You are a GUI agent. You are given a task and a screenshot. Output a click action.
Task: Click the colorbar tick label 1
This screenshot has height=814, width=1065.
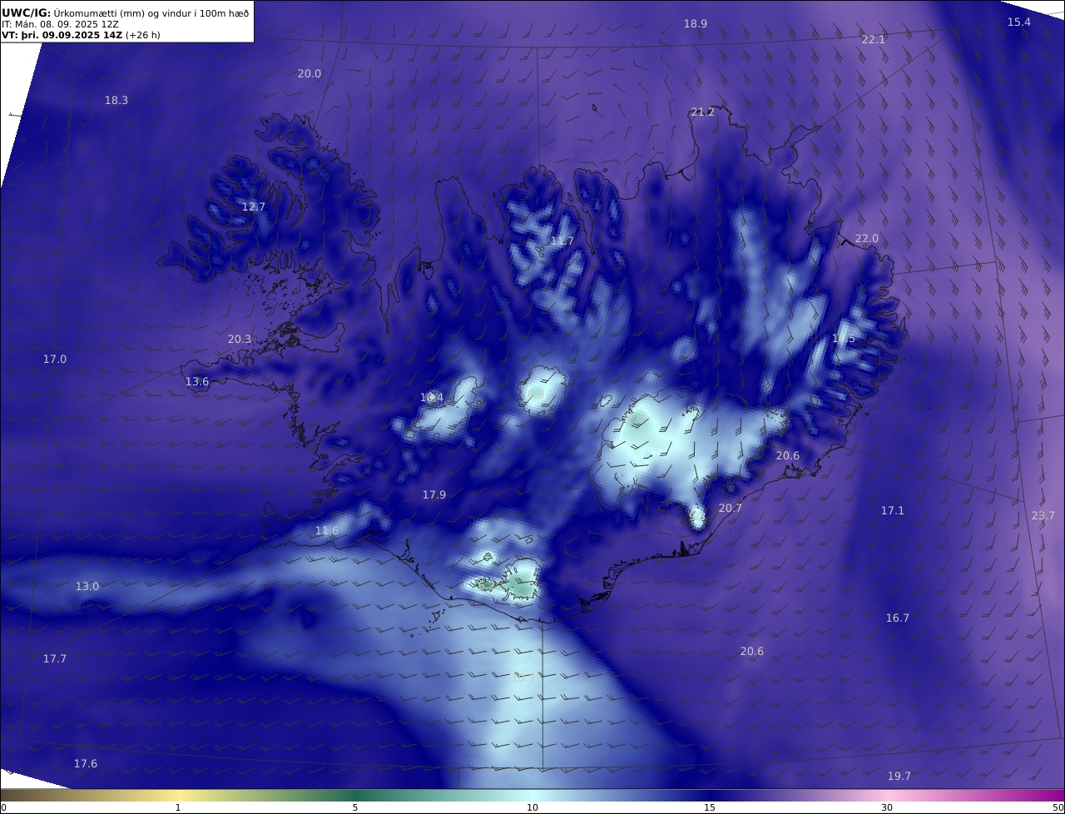[x=178, y=807]
